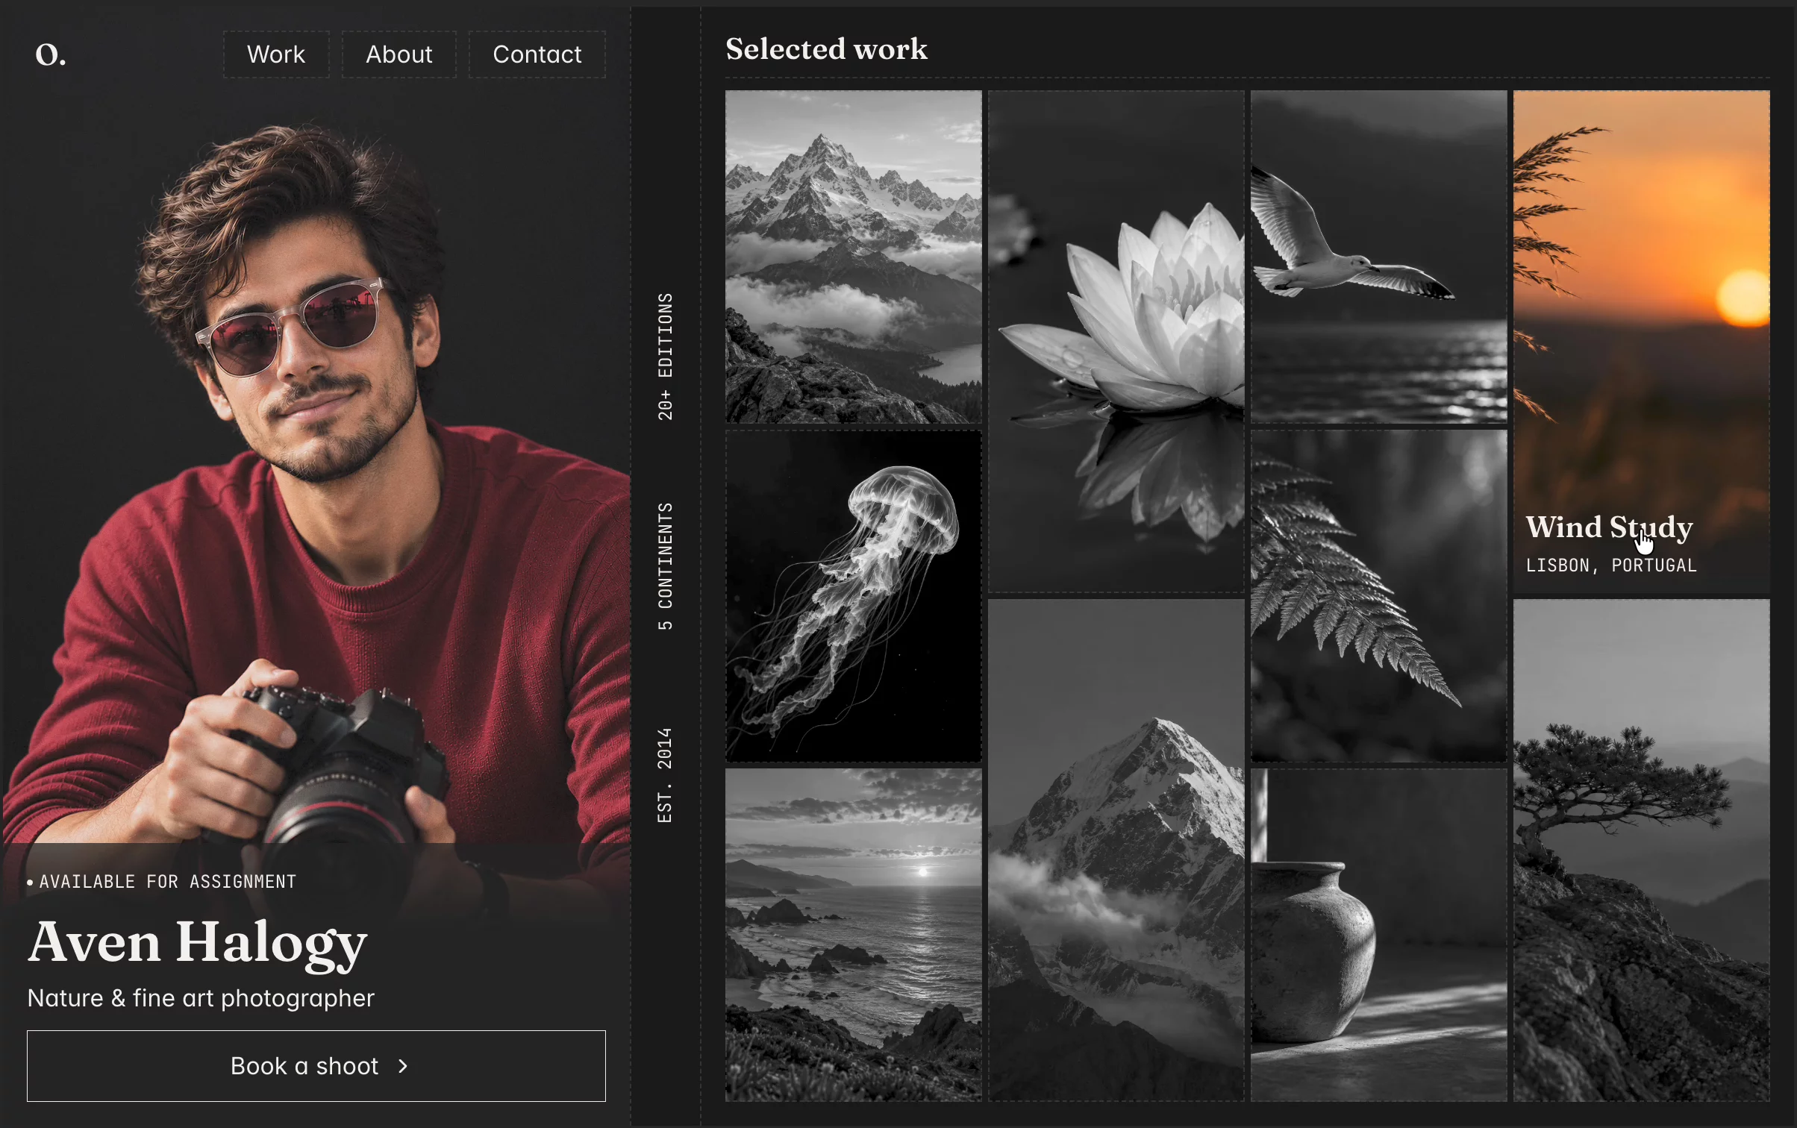
Task: Open the About nav item
Action: [399, 54]
